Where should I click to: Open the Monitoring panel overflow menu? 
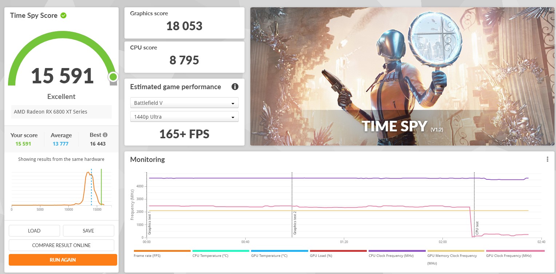(547, 159)
